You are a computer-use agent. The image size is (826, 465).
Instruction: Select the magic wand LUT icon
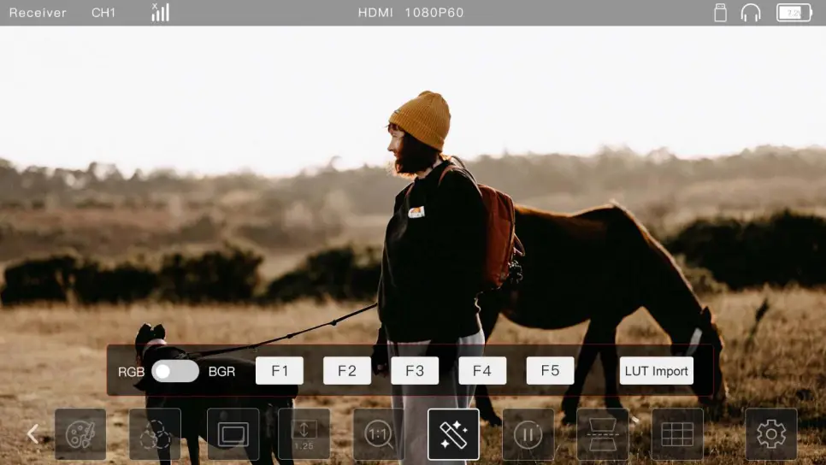pos(453,434)
